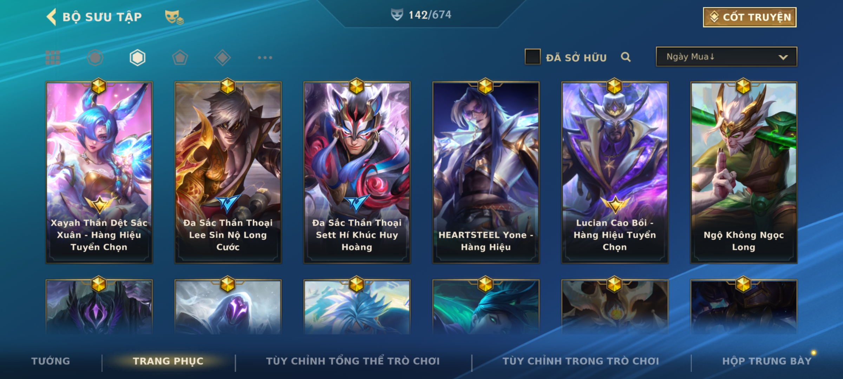Expand the Ngày Mua sort dropdown

click(726, 57)
